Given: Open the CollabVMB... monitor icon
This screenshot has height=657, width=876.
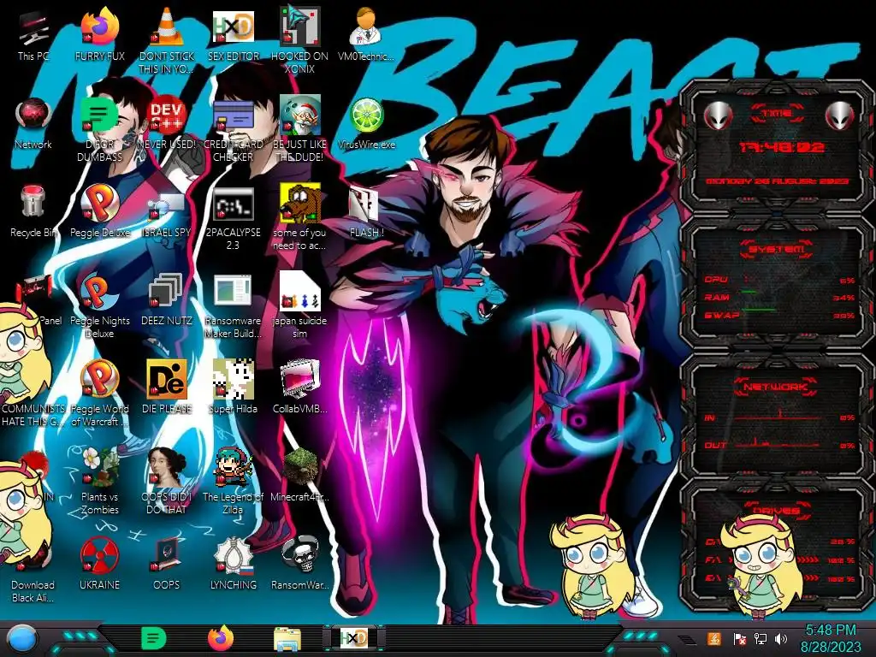Looking at the screenshot, I should coord(299,380).
